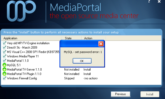
Task: Open help with the question mark icon
Action: [149, 1]
